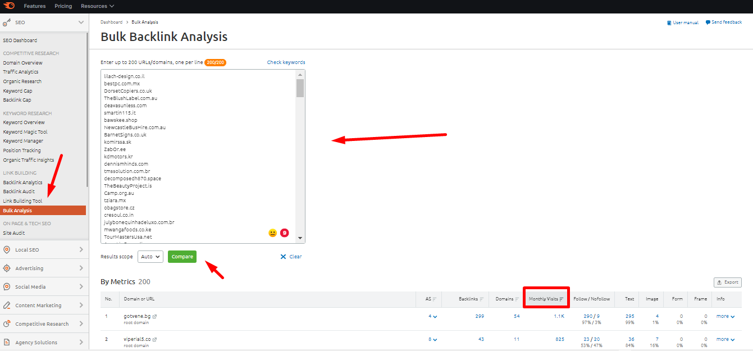Go to Traffic Analytics
Image resolution: width=753 pixels, height=351 pixels.
tap(21, 72)
